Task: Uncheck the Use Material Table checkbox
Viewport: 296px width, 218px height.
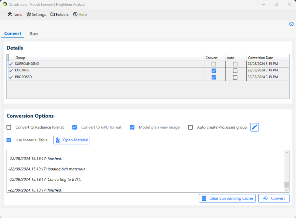Action: (x=9, y=140)
